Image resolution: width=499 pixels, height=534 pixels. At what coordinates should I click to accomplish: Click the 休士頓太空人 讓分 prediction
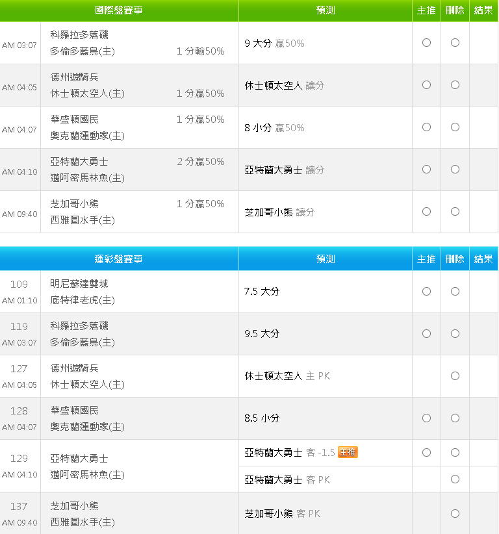click(284, 86)
